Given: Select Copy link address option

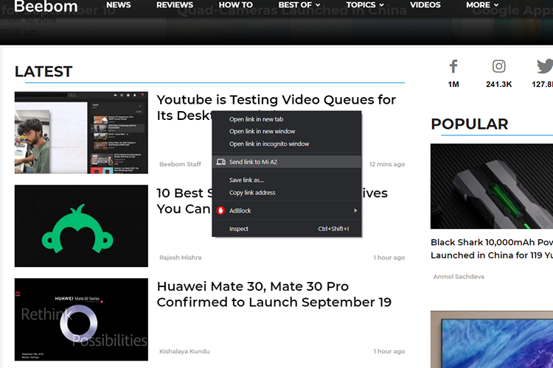Looking at the screenshot, I should tap(252, 193).
